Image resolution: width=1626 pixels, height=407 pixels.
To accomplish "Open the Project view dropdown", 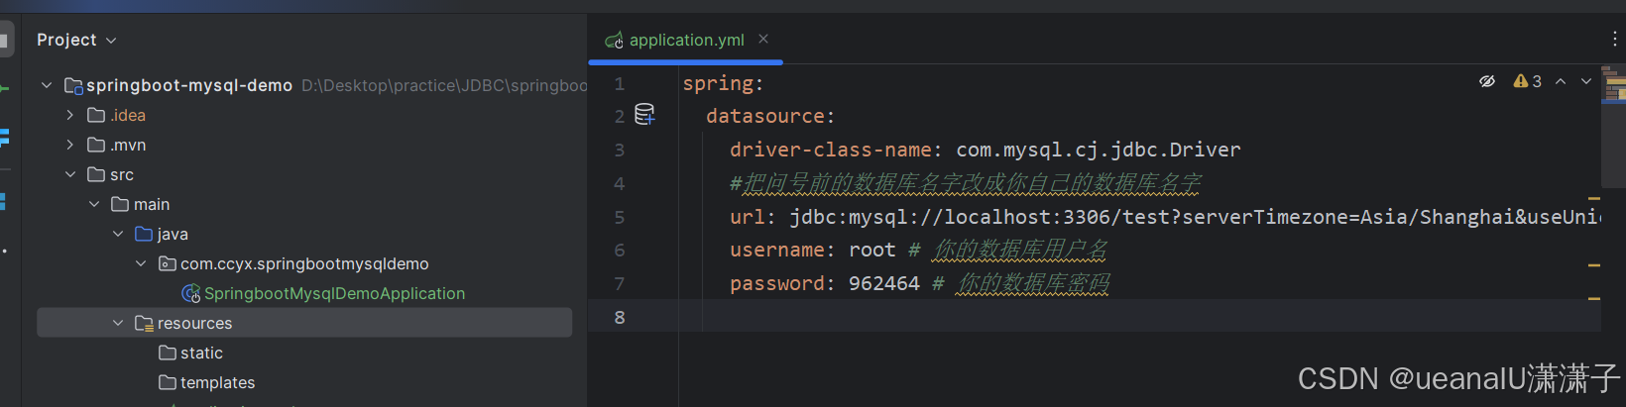I will pyautogui.click(x=76, y=40).
